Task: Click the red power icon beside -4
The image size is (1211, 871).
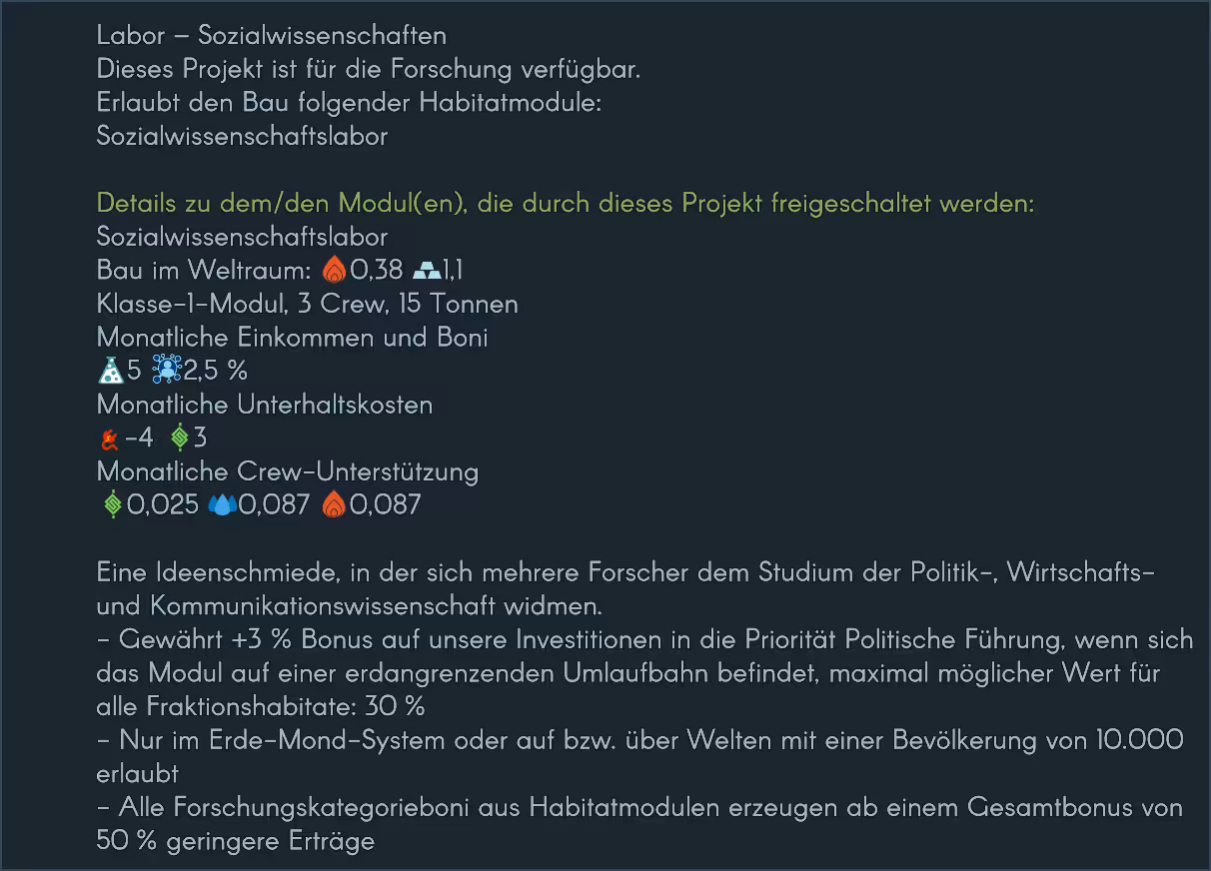Action: (x=109, y=437)
